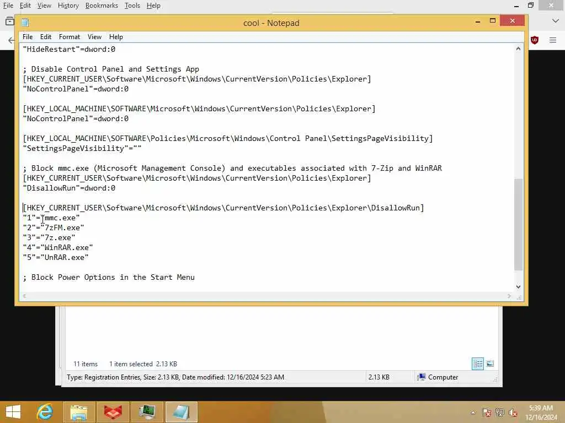
Task: Open the browser tab overview icon
Action: tap(10, 21)
